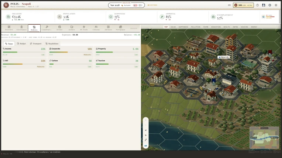Screen dimensions: 282x158
Task: Open the Construction panel icon
Action: coord(47,27)
